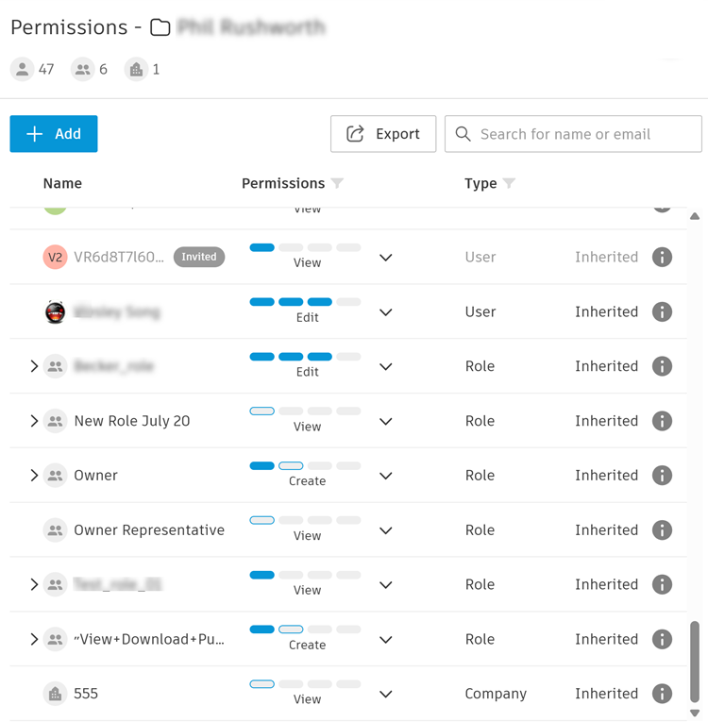Click the roles count icon showing 6
708x722 pixels.
click(x=83, y=69)
